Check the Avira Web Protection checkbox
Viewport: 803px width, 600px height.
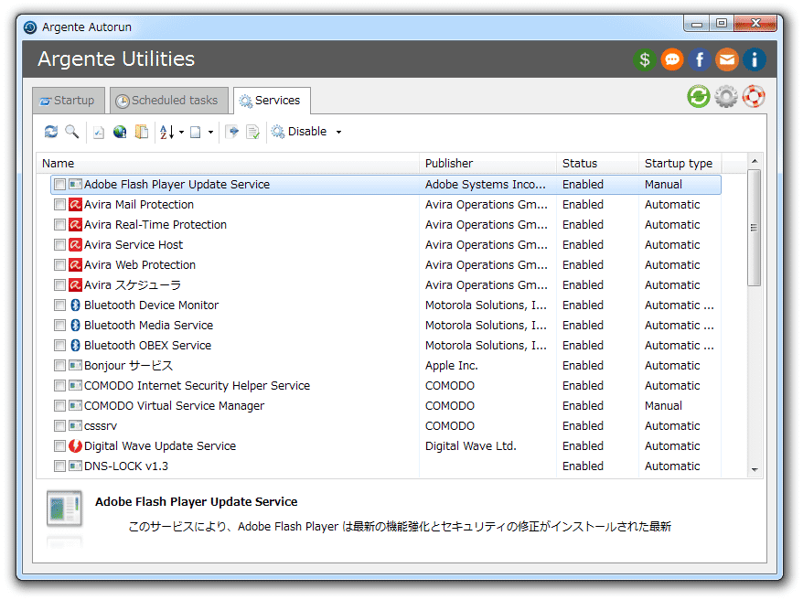click(x=60, y=265)
